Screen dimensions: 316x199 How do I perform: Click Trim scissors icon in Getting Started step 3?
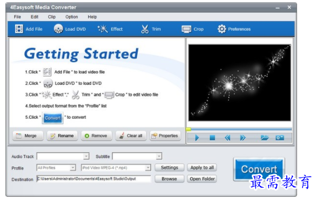[76, 94]
